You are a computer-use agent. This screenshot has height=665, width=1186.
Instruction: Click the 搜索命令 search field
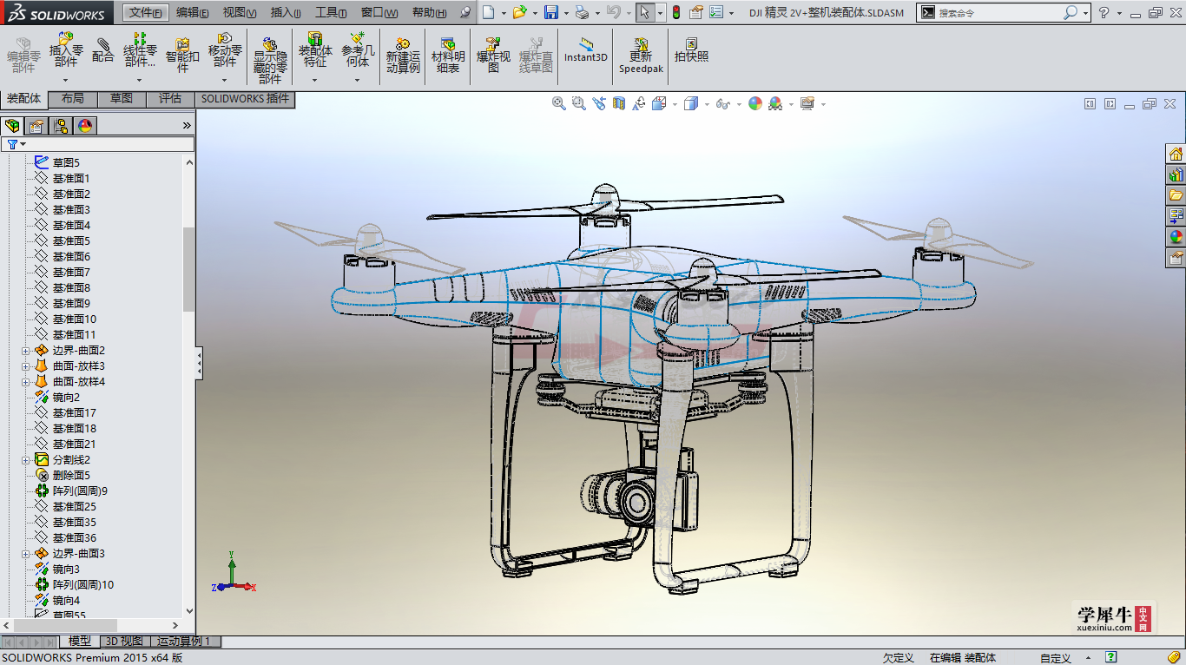pos(998,13)
